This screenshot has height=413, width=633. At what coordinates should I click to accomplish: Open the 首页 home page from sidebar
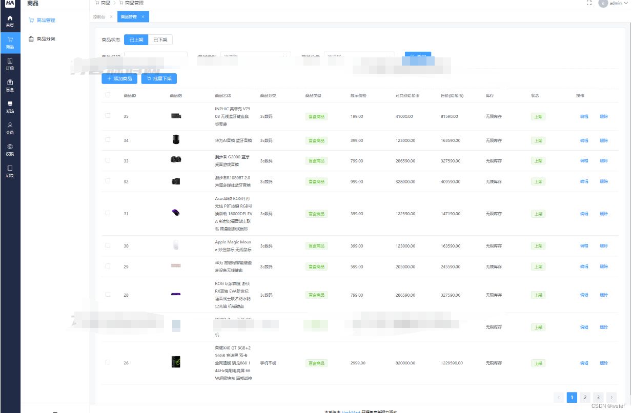9,20
